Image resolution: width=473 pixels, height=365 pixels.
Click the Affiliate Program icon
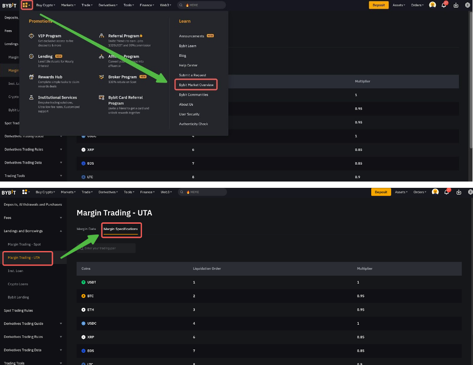click(x=102, y=56)
